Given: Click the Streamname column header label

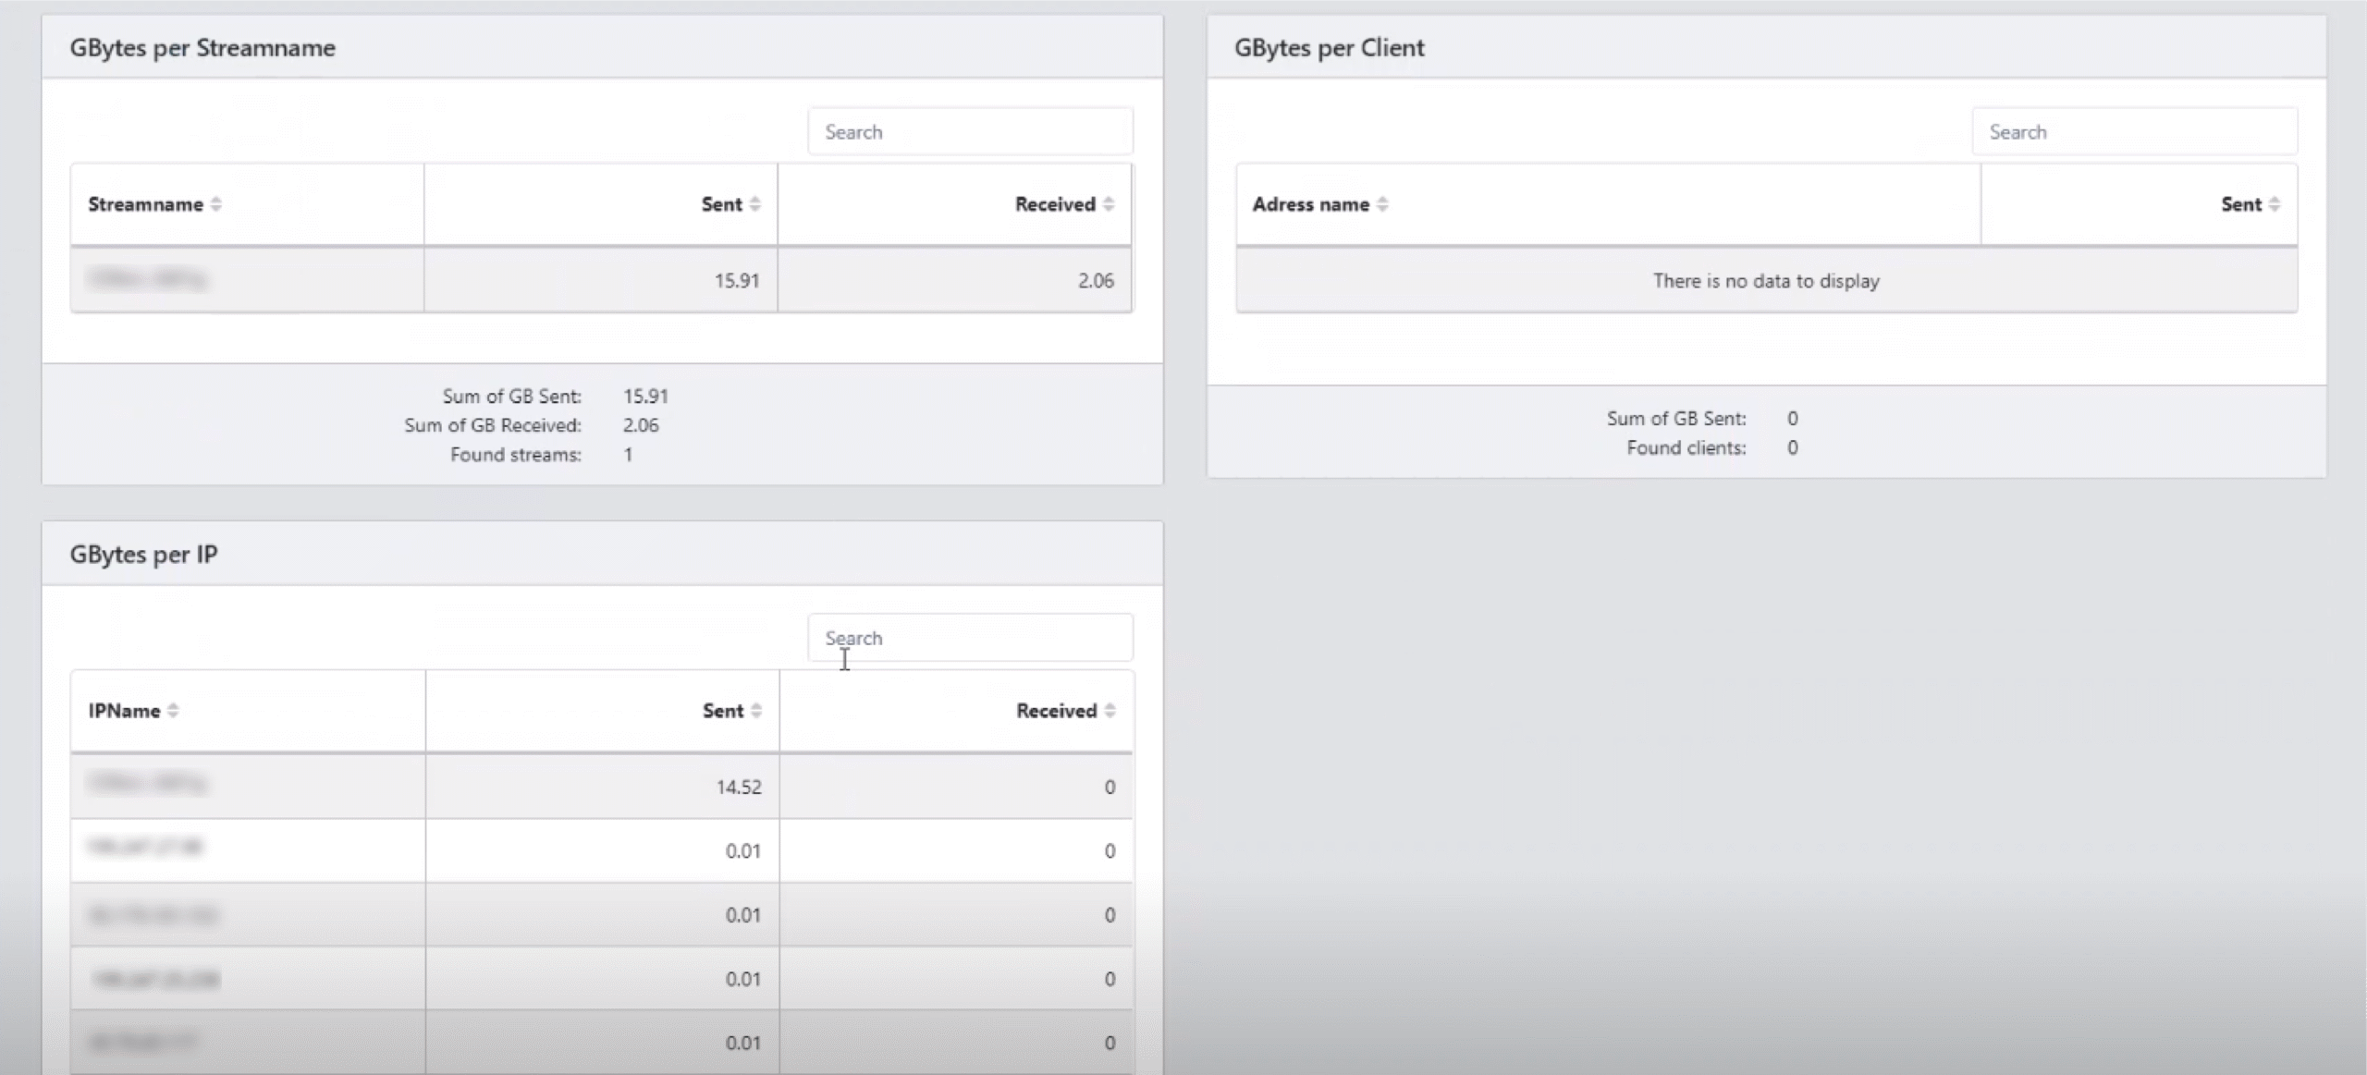Looking at the screenshot, I should 145,204.
